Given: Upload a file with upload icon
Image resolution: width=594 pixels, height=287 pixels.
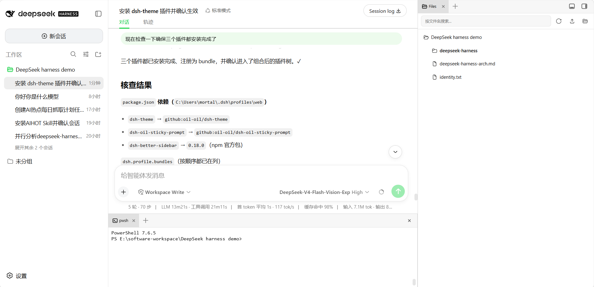Looking at the screenshot, I should tap(572, 21).
